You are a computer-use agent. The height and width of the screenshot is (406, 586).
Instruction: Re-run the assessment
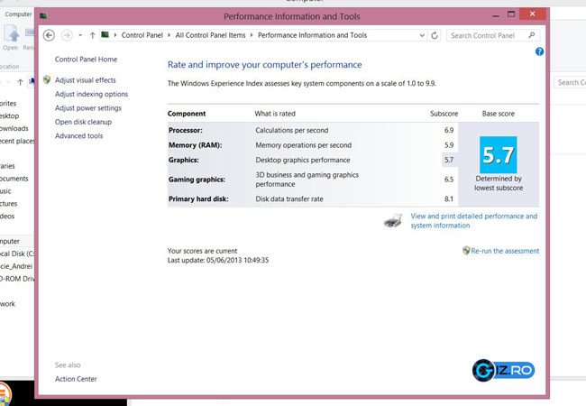pyautogui.click(x=505, y=251)
